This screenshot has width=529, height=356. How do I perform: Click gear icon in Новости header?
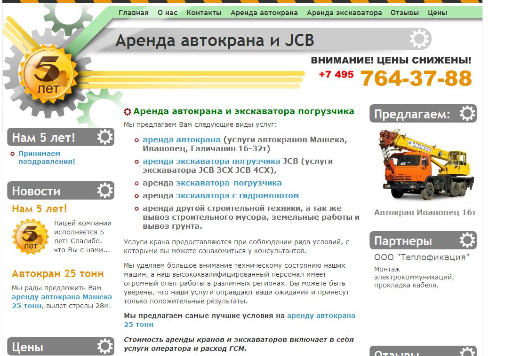[x=105, y=190]
